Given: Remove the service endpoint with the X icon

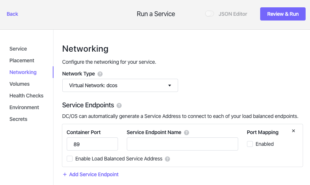Looking at the screenshot, I should [x=294, y=131].
